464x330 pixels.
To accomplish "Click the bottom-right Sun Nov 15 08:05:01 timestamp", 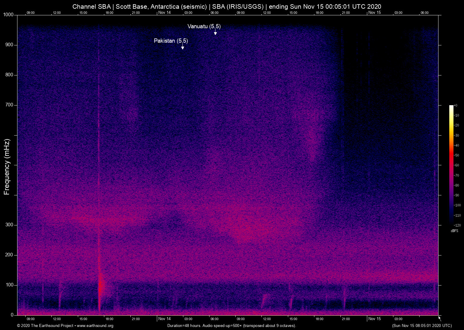I will (422, 326).
